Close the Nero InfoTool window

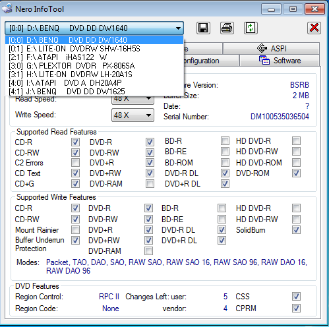pyautogui.click(x=314, y=9)
